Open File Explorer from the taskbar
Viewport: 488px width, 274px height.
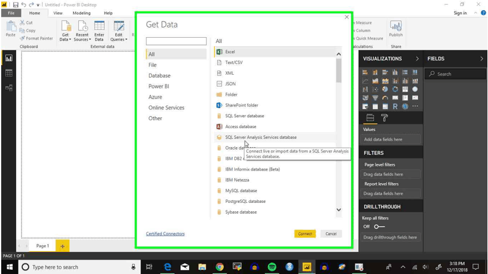coord(202,267)
